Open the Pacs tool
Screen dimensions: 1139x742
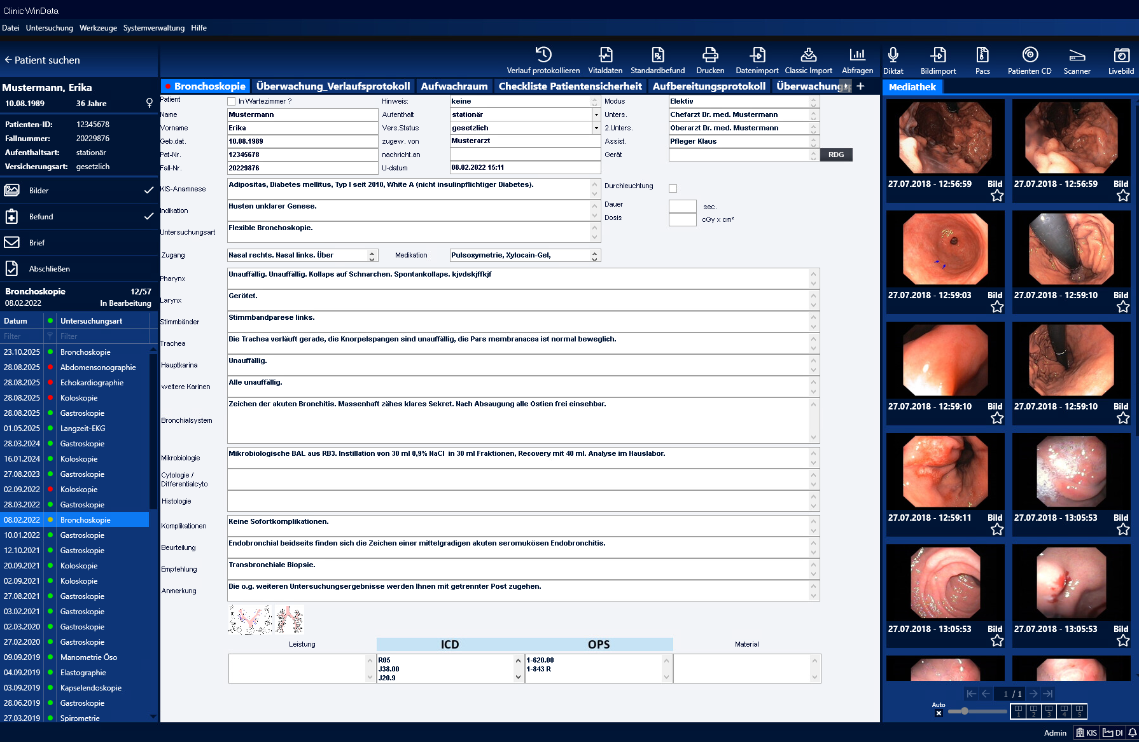pyautogui.click(x=982, y=55)
